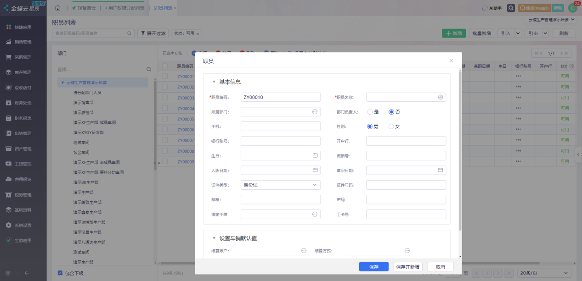582x281 pixels.
Task: Open 资产管理 in the sidebar
Action: [23, 149]
